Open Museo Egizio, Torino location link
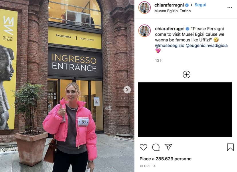The width and height of the screenshot is (237, 172). click(x=173, y=11)
